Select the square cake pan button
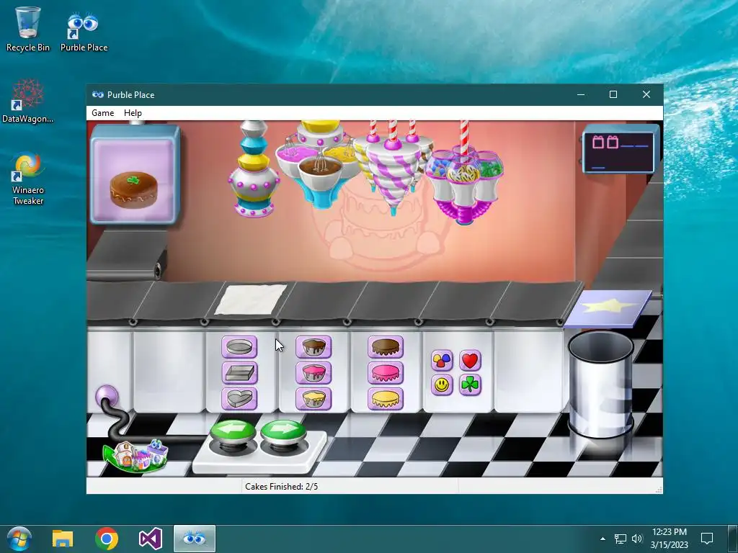Screen dimensions: 738x553 click(239, 373)
